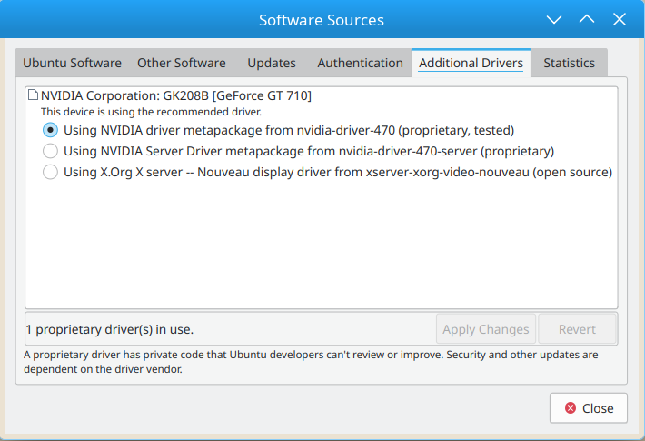Select the Additional Drivers tab

coord(471,63)
